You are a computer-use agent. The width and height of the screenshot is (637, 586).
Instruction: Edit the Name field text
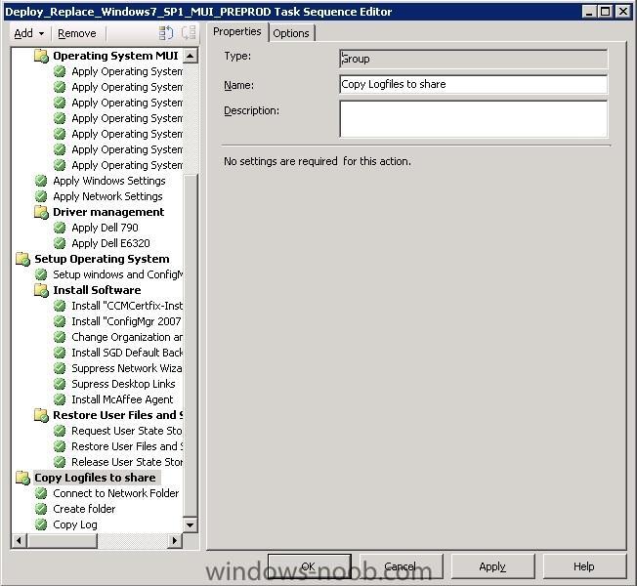point(473,84)
